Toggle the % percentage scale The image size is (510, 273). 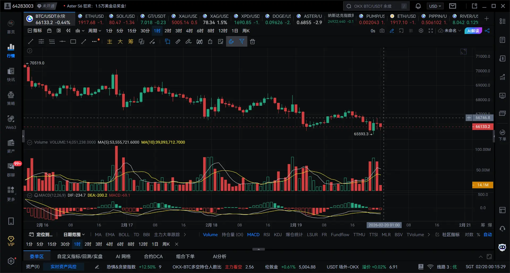click(x=478, y=235)
